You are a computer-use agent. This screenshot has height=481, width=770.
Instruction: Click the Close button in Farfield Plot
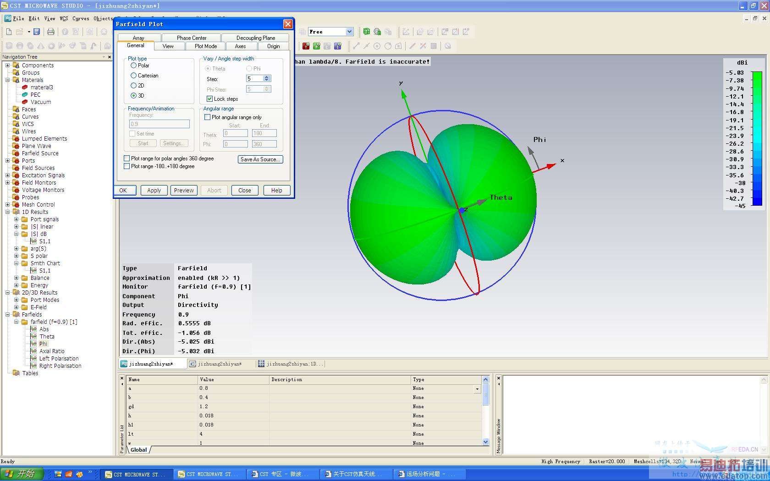coord(244,190)
